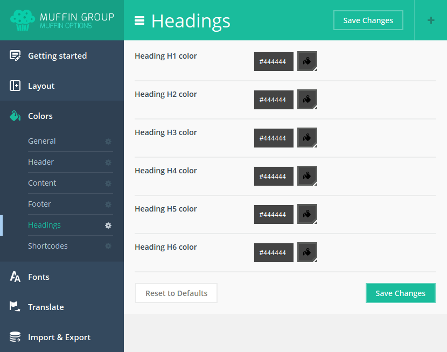Viewport: 447px width, 352px height.
Task: Open the H1 color picker bucket icon
Action: pos(307,61)
